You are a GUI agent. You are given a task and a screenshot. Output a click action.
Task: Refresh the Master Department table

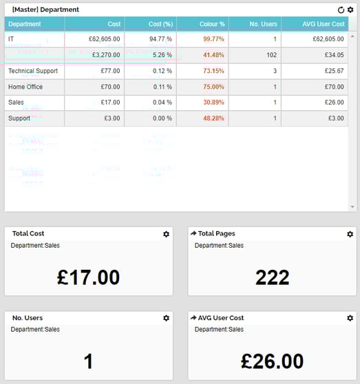(x=341, y=10)
